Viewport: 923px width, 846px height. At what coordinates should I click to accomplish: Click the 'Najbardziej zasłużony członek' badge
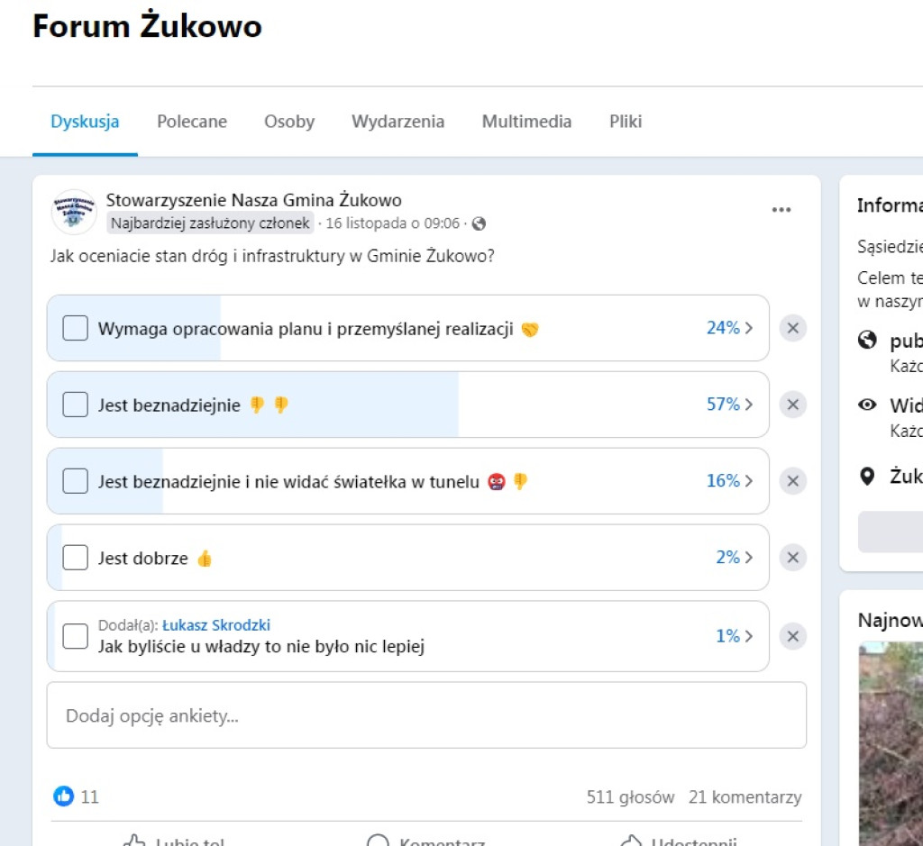pos(210,223)
